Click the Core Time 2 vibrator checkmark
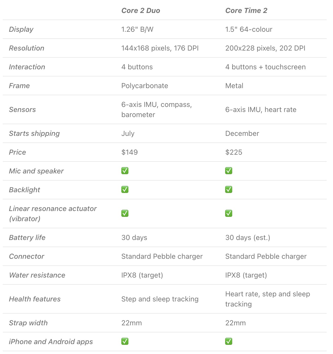 pos(229,214)
